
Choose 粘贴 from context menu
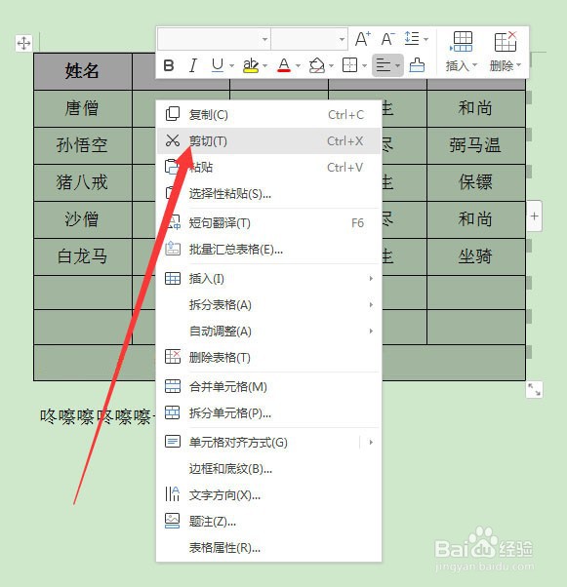(x=268, y=167)
